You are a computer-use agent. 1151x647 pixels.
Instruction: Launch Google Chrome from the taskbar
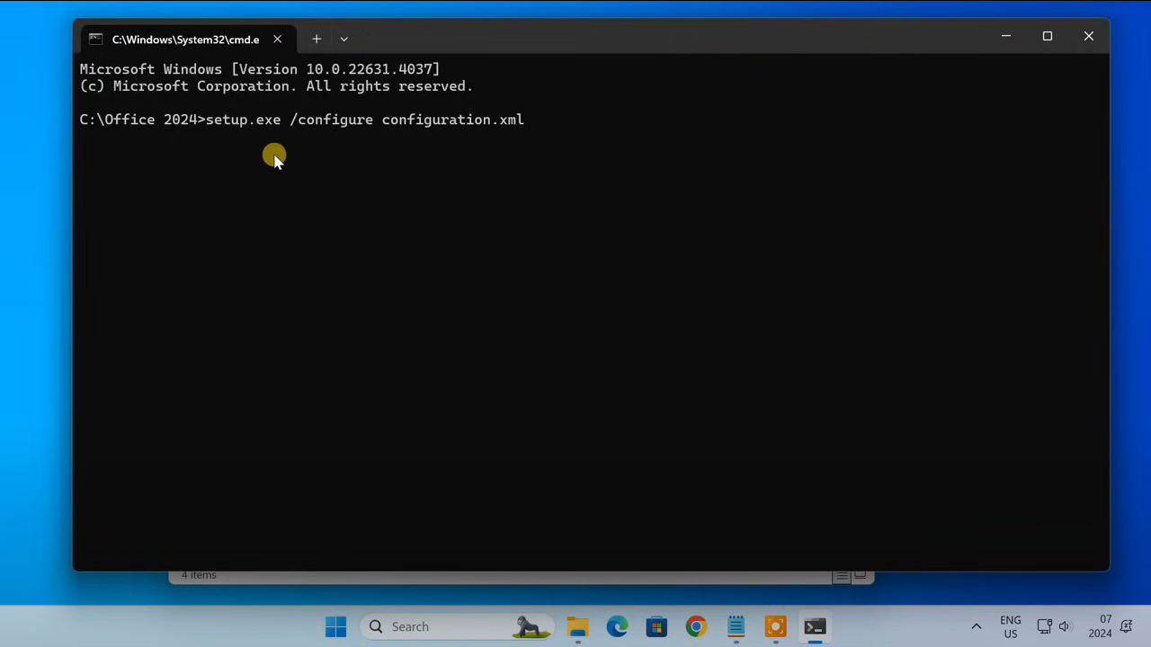696,626
